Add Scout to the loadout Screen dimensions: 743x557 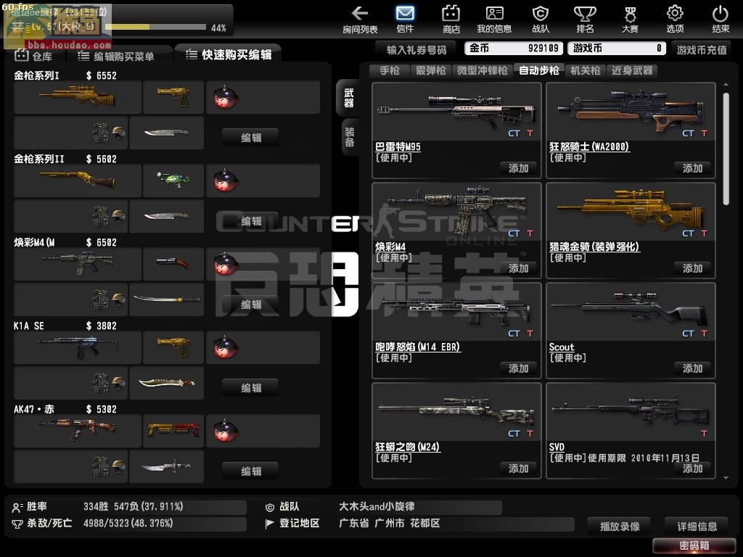point(692,368)
